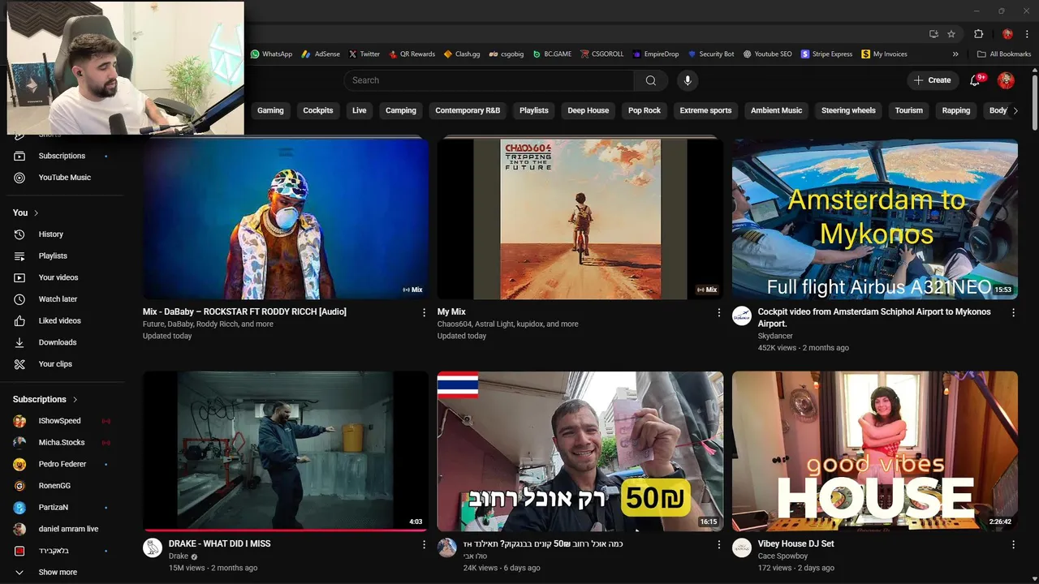Select Cockpits category chip
1039x584 pixels.
click(x=318, y=110)
